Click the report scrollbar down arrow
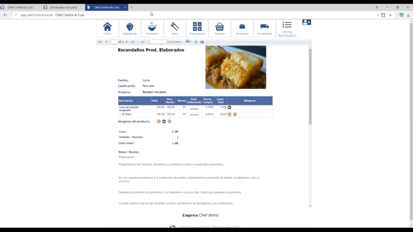Image resolution: width=413 pixels, height=232 pixels. (x=310, y=206)
